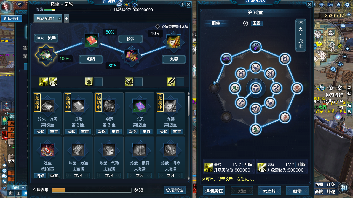Click the 僵滞 skill icon
This screenshot has height=198, width=353.
click(208, 167)
